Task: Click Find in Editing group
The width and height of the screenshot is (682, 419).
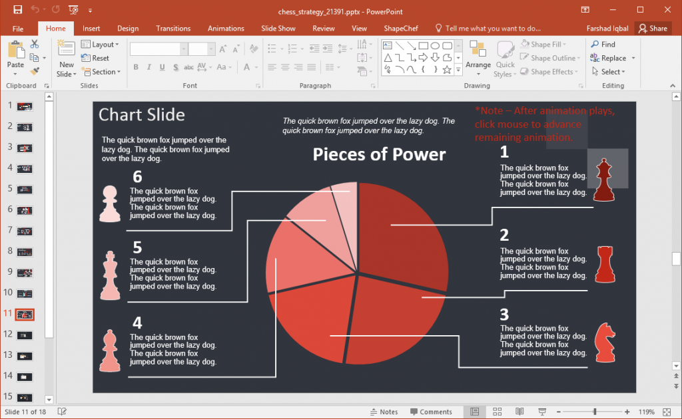Action: click(x=603, y=45)
